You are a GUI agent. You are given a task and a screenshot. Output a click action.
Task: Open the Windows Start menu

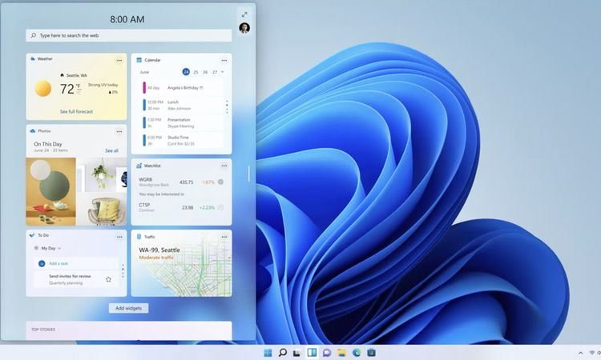268,352
